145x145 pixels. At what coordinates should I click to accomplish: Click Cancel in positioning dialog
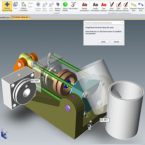point(116,42)
